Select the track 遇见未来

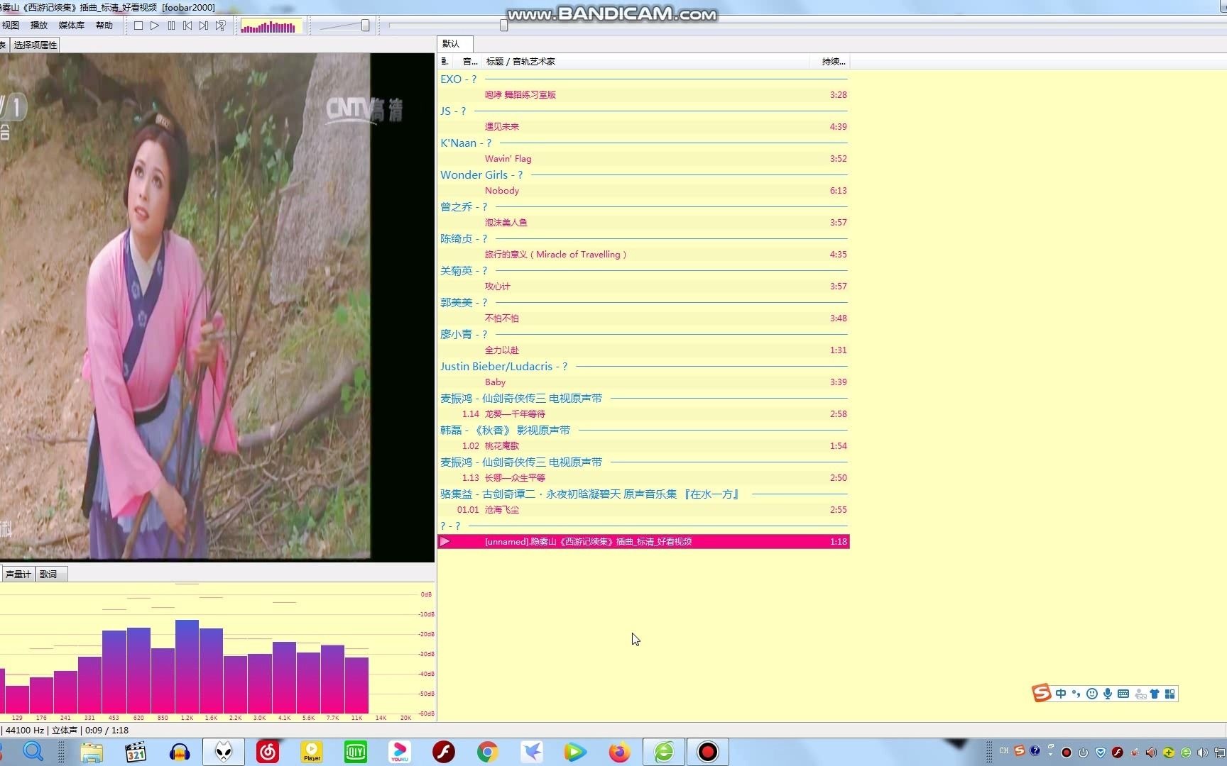[643, 126]
